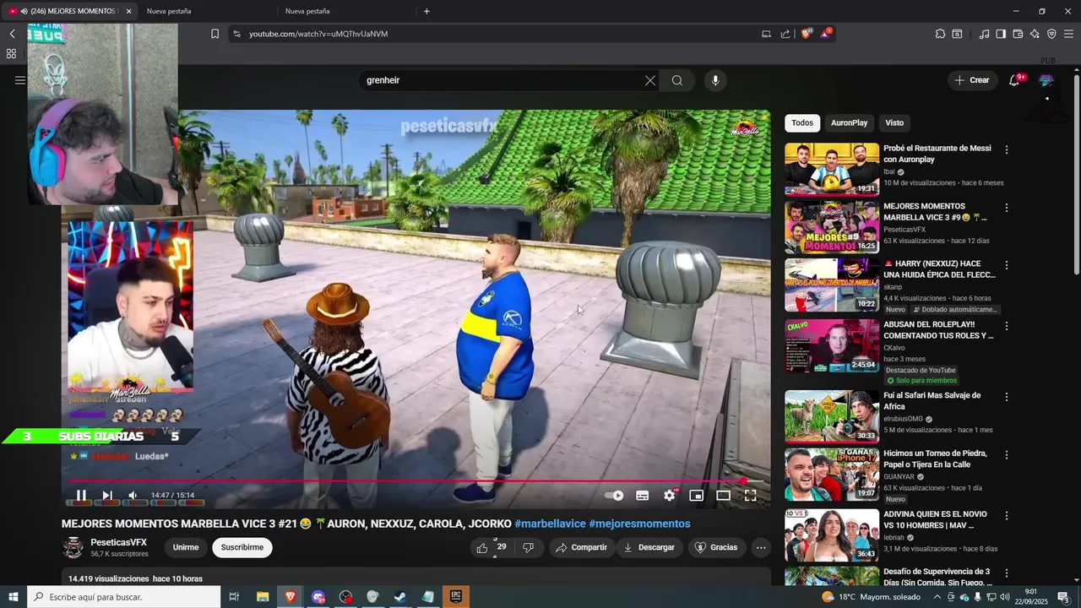Select the Visto filter chip

(x=894, y=122)
